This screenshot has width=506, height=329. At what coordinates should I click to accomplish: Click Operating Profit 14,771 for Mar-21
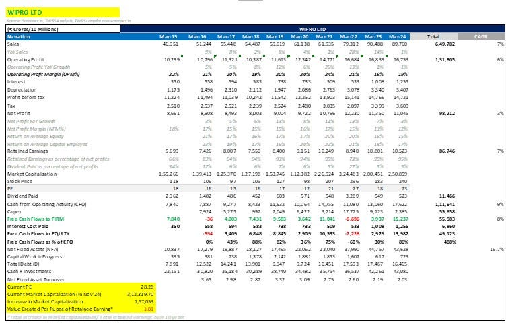point(326,59)
